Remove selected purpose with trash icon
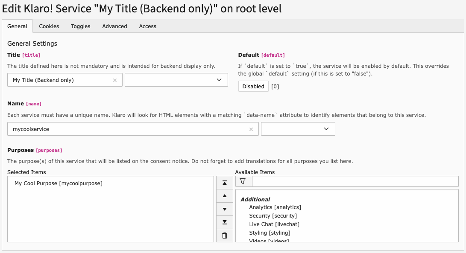 [x=225, y=236]
